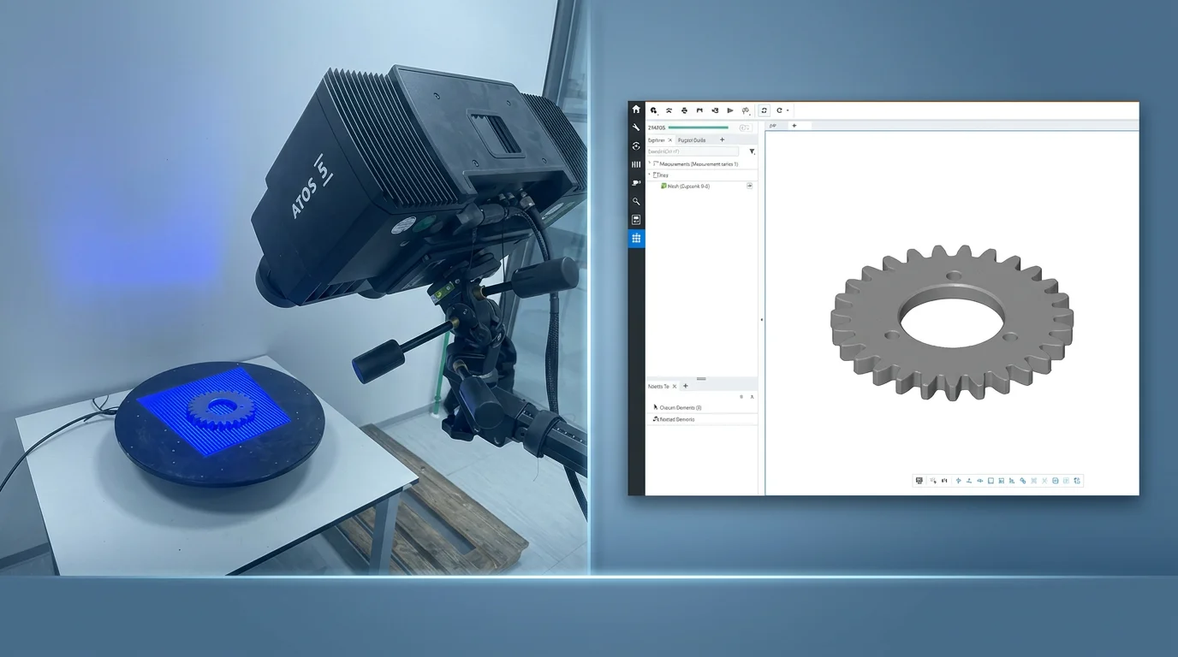The height and width of the screenshot is (657, 1178).
Task: Click the chain link icon in the bottom toolbar
Action: click(1023, 481)
